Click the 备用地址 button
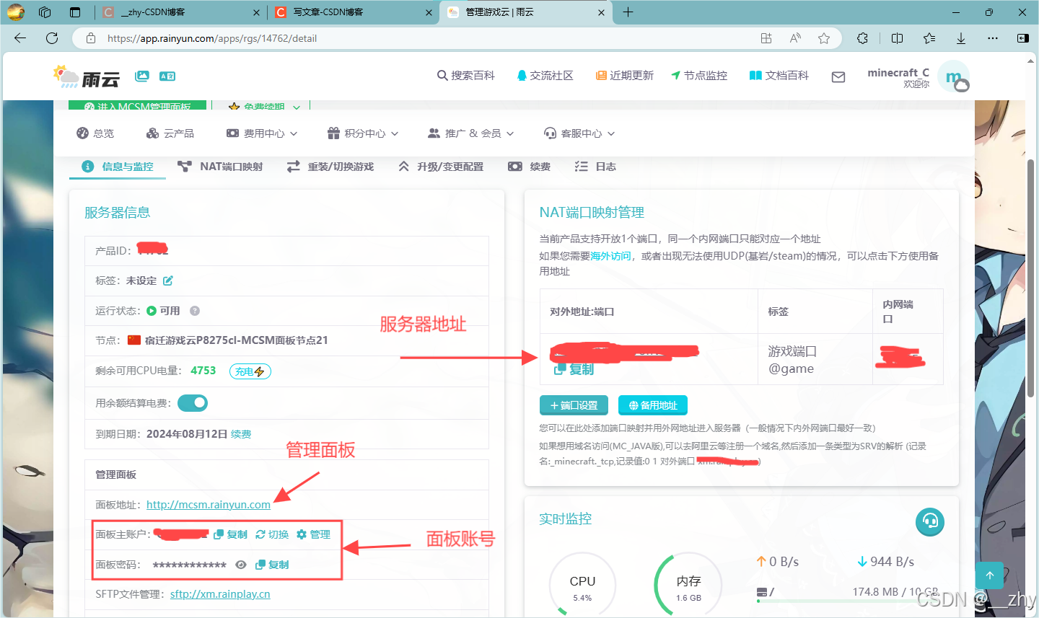 tap(653, 405)
